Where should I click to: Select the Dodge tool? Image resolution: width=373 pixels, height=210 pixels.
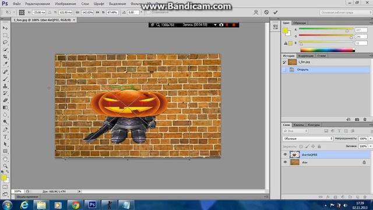[5, 122]
